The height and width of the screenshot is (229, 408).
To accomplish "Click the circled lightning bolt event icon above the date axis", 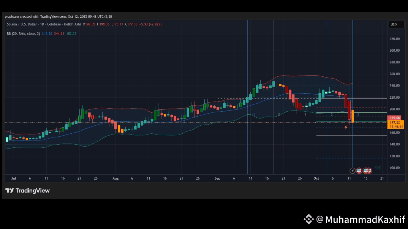I will [x=352, y=171].
